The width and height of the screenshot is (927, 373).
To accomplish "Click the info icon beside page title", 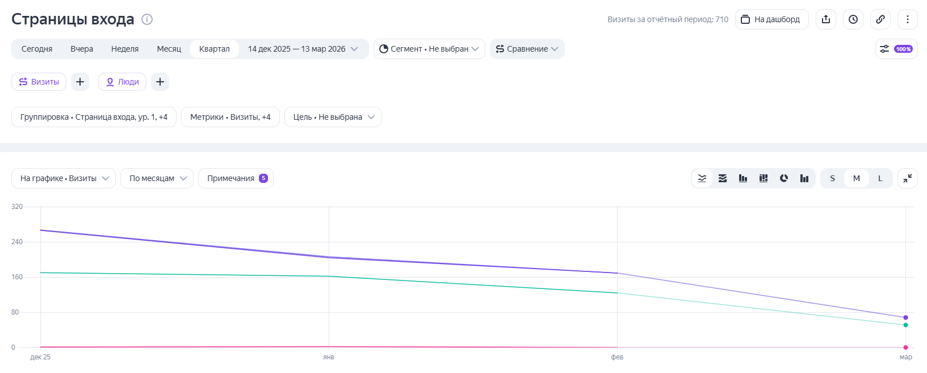I will [x=147, y=19].
